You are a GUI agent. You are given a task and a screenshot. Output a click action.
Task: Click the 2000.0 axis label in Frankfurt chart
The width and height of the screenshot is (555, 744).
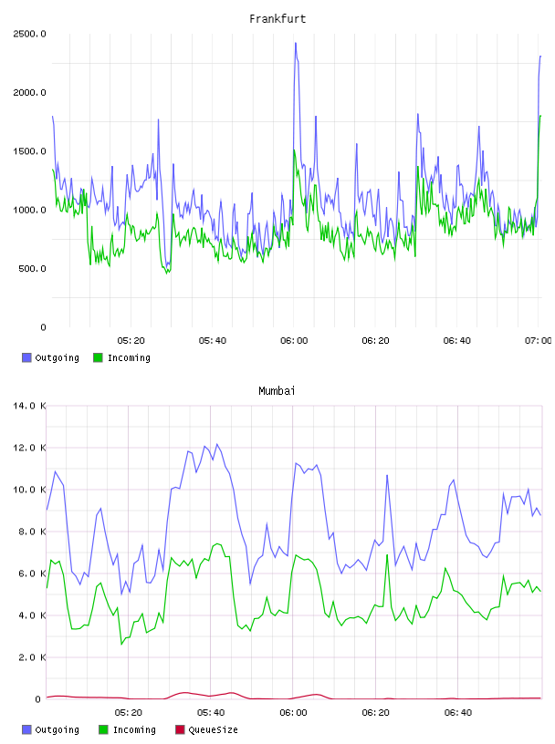[29, 92]
